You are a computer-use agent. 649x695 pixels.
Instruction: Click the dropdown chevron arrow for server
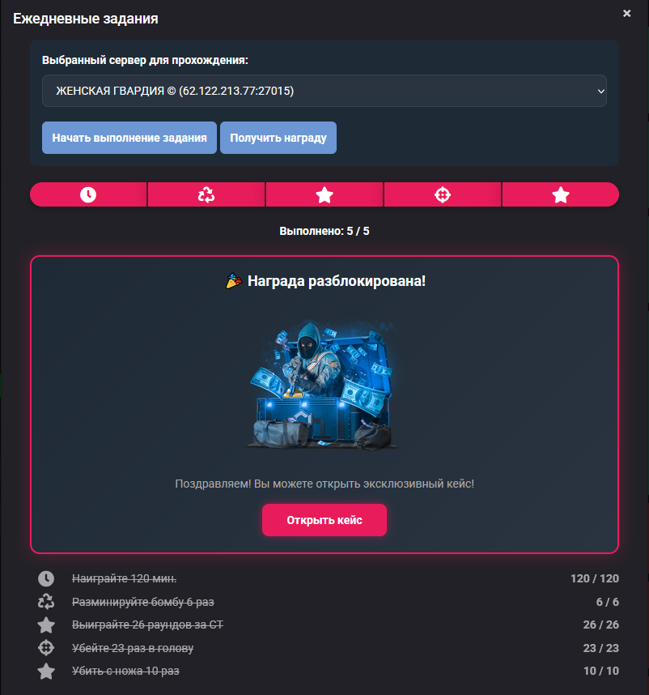[600, 92]
